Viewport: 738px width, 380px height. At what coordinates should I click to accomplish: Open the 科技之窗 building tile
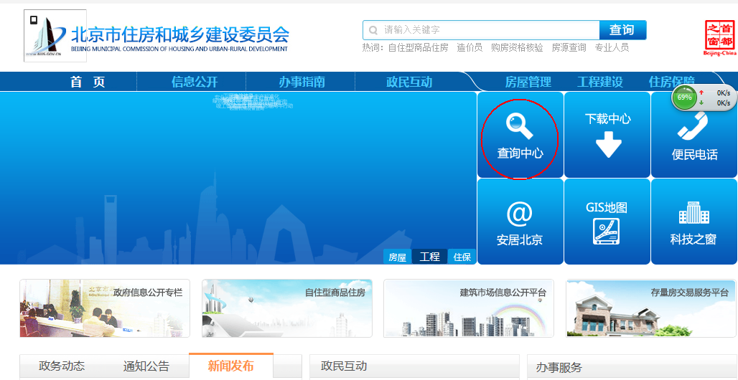[694, 222]
